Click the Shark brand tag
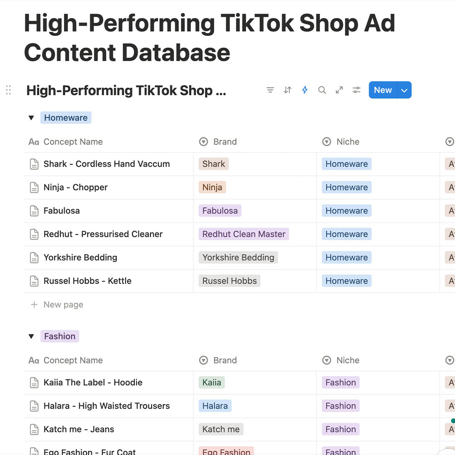 (214, 164)
